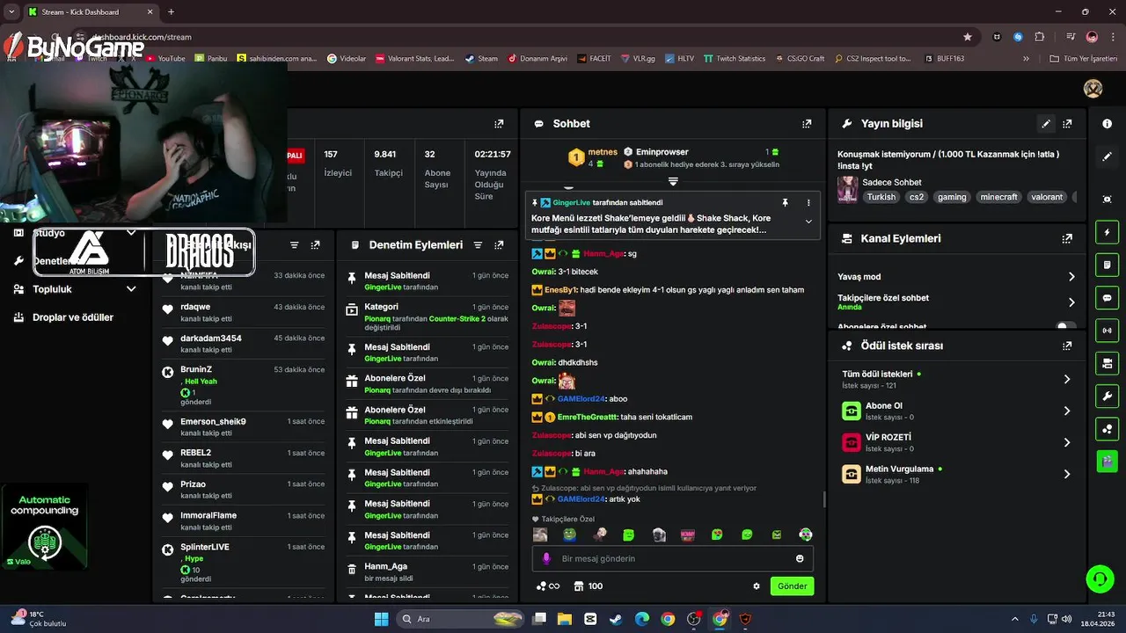Open Metin Vurgulama reward requests
This screenshot has height=633, width=1126.
click(957, 474)
